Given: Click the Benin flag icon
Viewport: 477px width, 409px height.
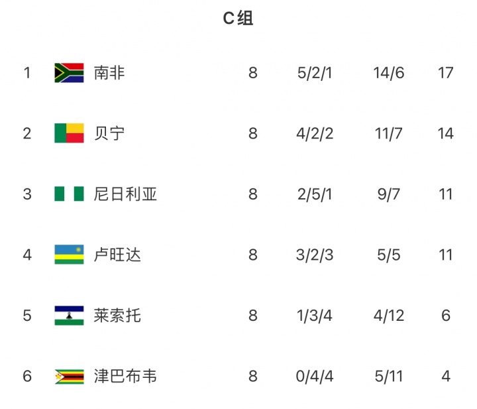Looking at the screenshot, I should pyautogui.click(x=69, y=133).
